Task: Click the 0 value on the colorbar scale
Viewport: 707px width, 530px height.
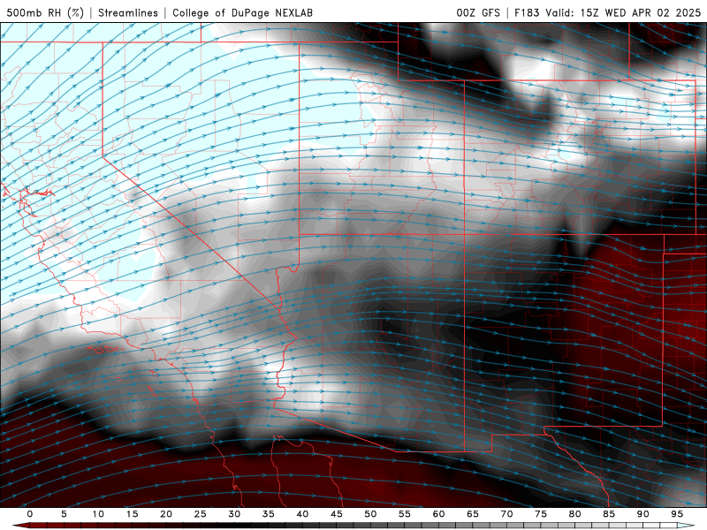Action: [30, 514]
